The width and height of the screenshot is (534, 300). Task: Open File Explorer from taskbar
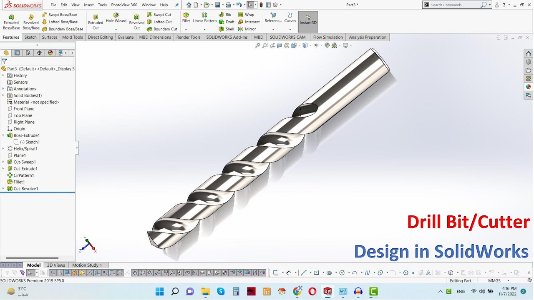click(205, 291)
